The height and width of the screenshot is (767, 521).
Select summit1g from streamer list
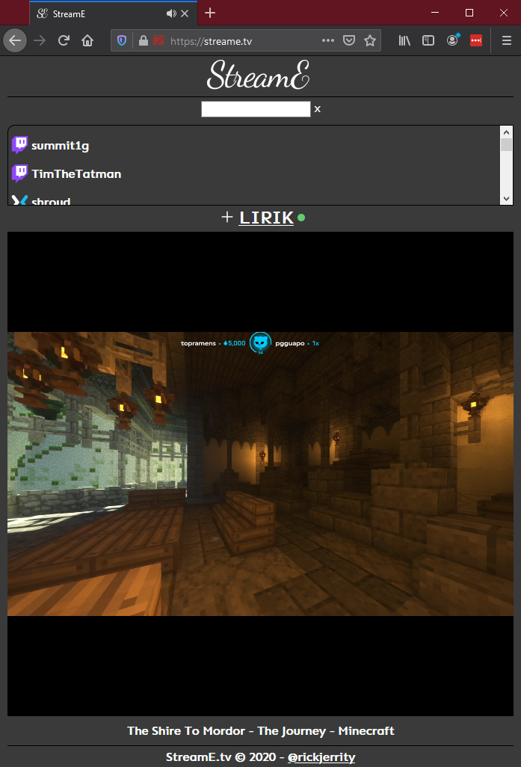coord(60,146)
